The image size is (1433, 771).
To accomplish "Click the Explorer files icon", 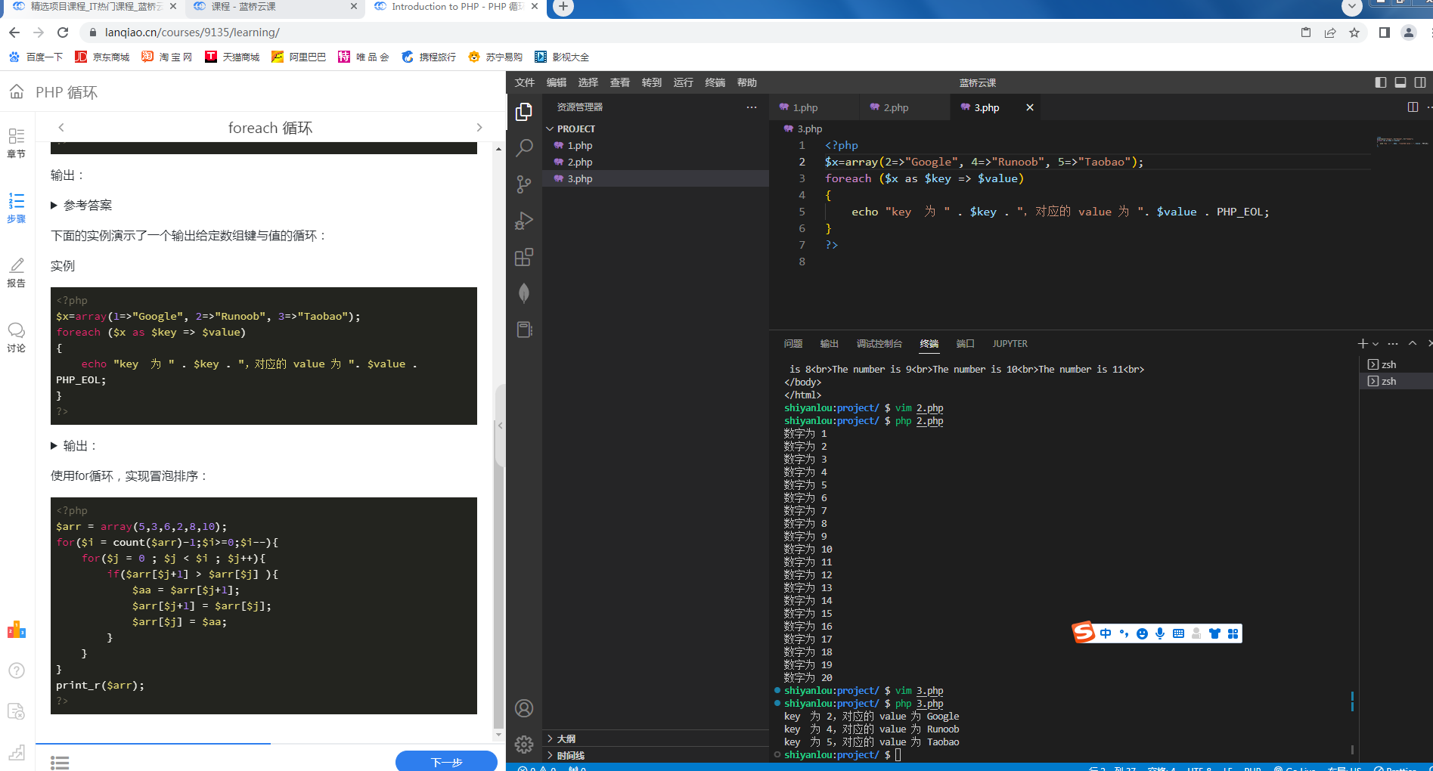I will (524, 112).
